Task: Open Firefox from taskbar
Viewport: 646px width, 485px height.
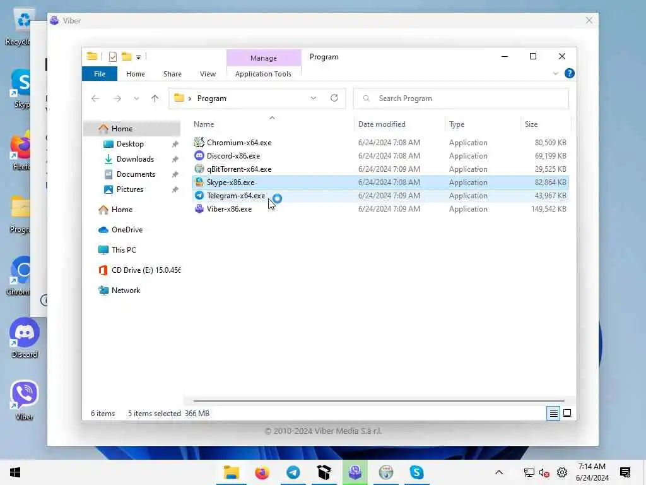Action: (262, 472)
